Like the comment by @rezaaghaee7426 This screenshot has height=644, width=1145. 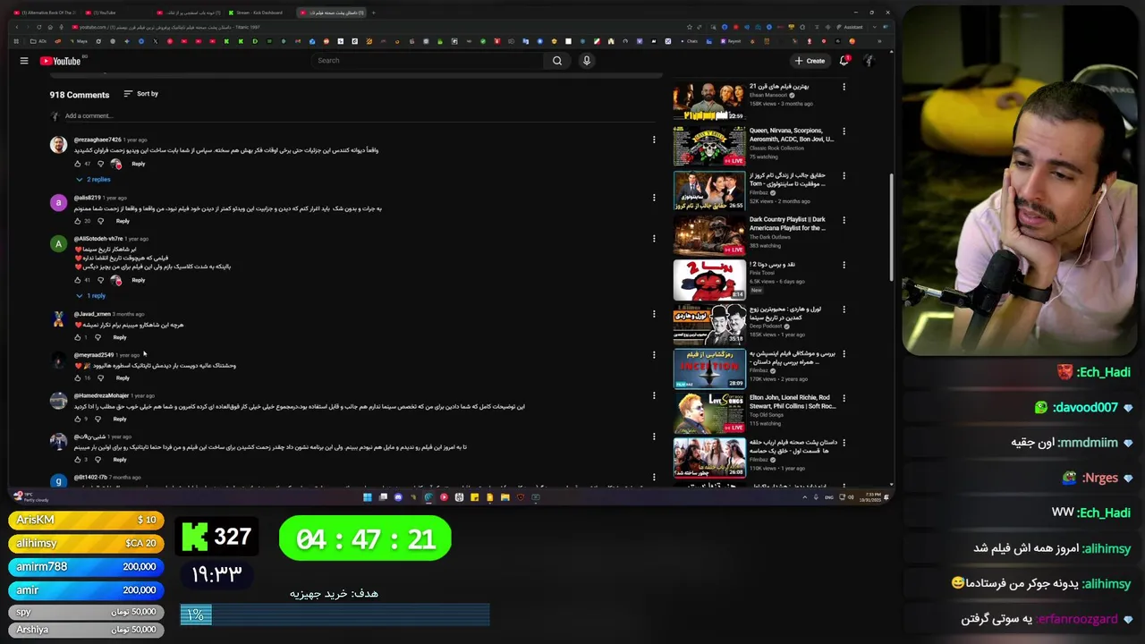click(78, 164)
